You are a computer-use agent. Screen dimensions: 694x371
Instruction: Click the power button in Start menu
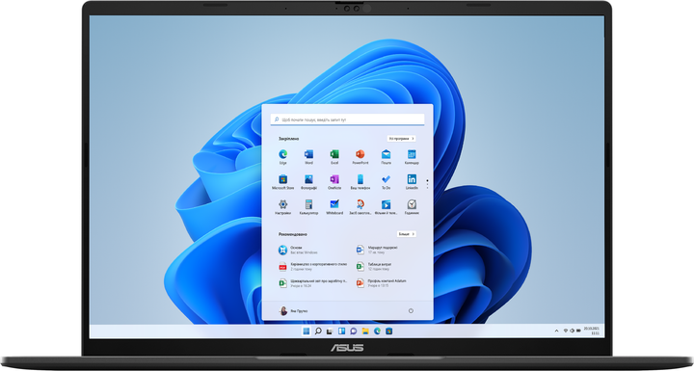pyautogui.click(x=411, y=311)
